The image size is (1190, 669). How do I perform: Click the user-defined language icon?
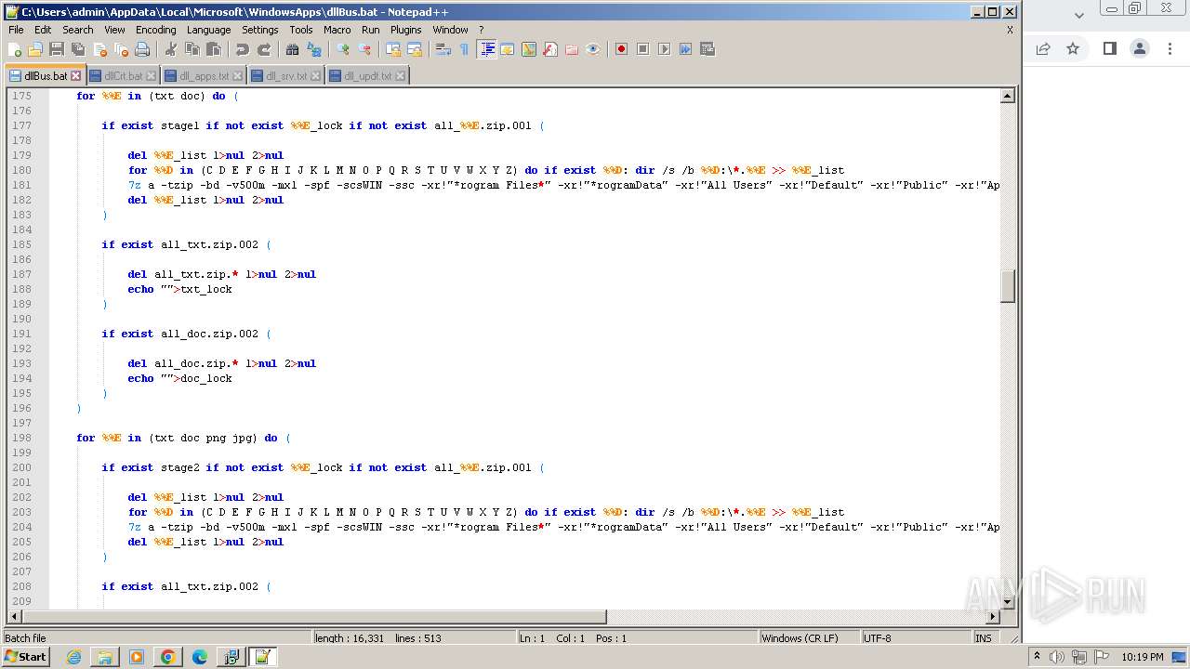pyautogui.click(x=507, y=49)
